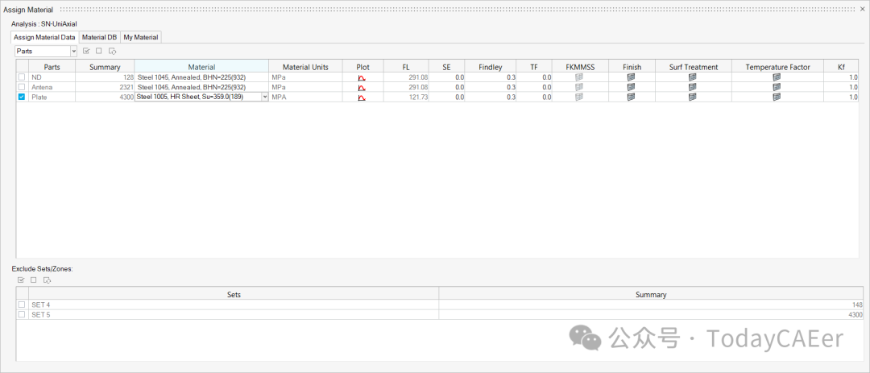Click the Temperature Factor column header
Screen dimensions: 870x373
pos(777,67)
